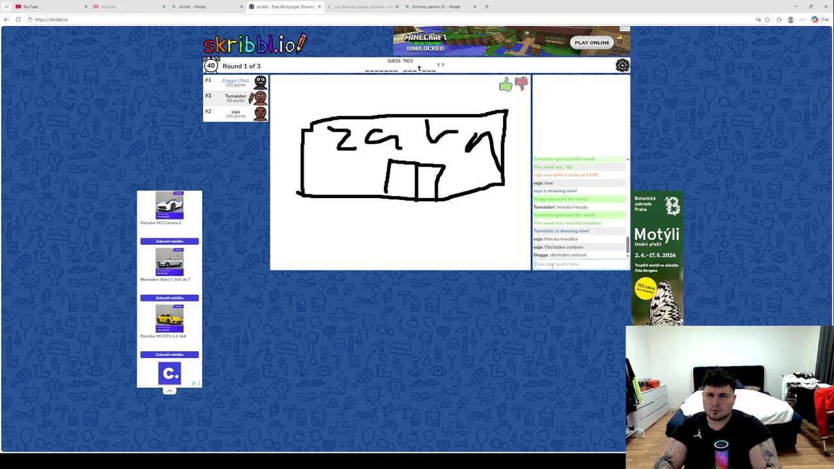Switch to the second YouTube tab

pyautogui.click(x=129, y=7)
